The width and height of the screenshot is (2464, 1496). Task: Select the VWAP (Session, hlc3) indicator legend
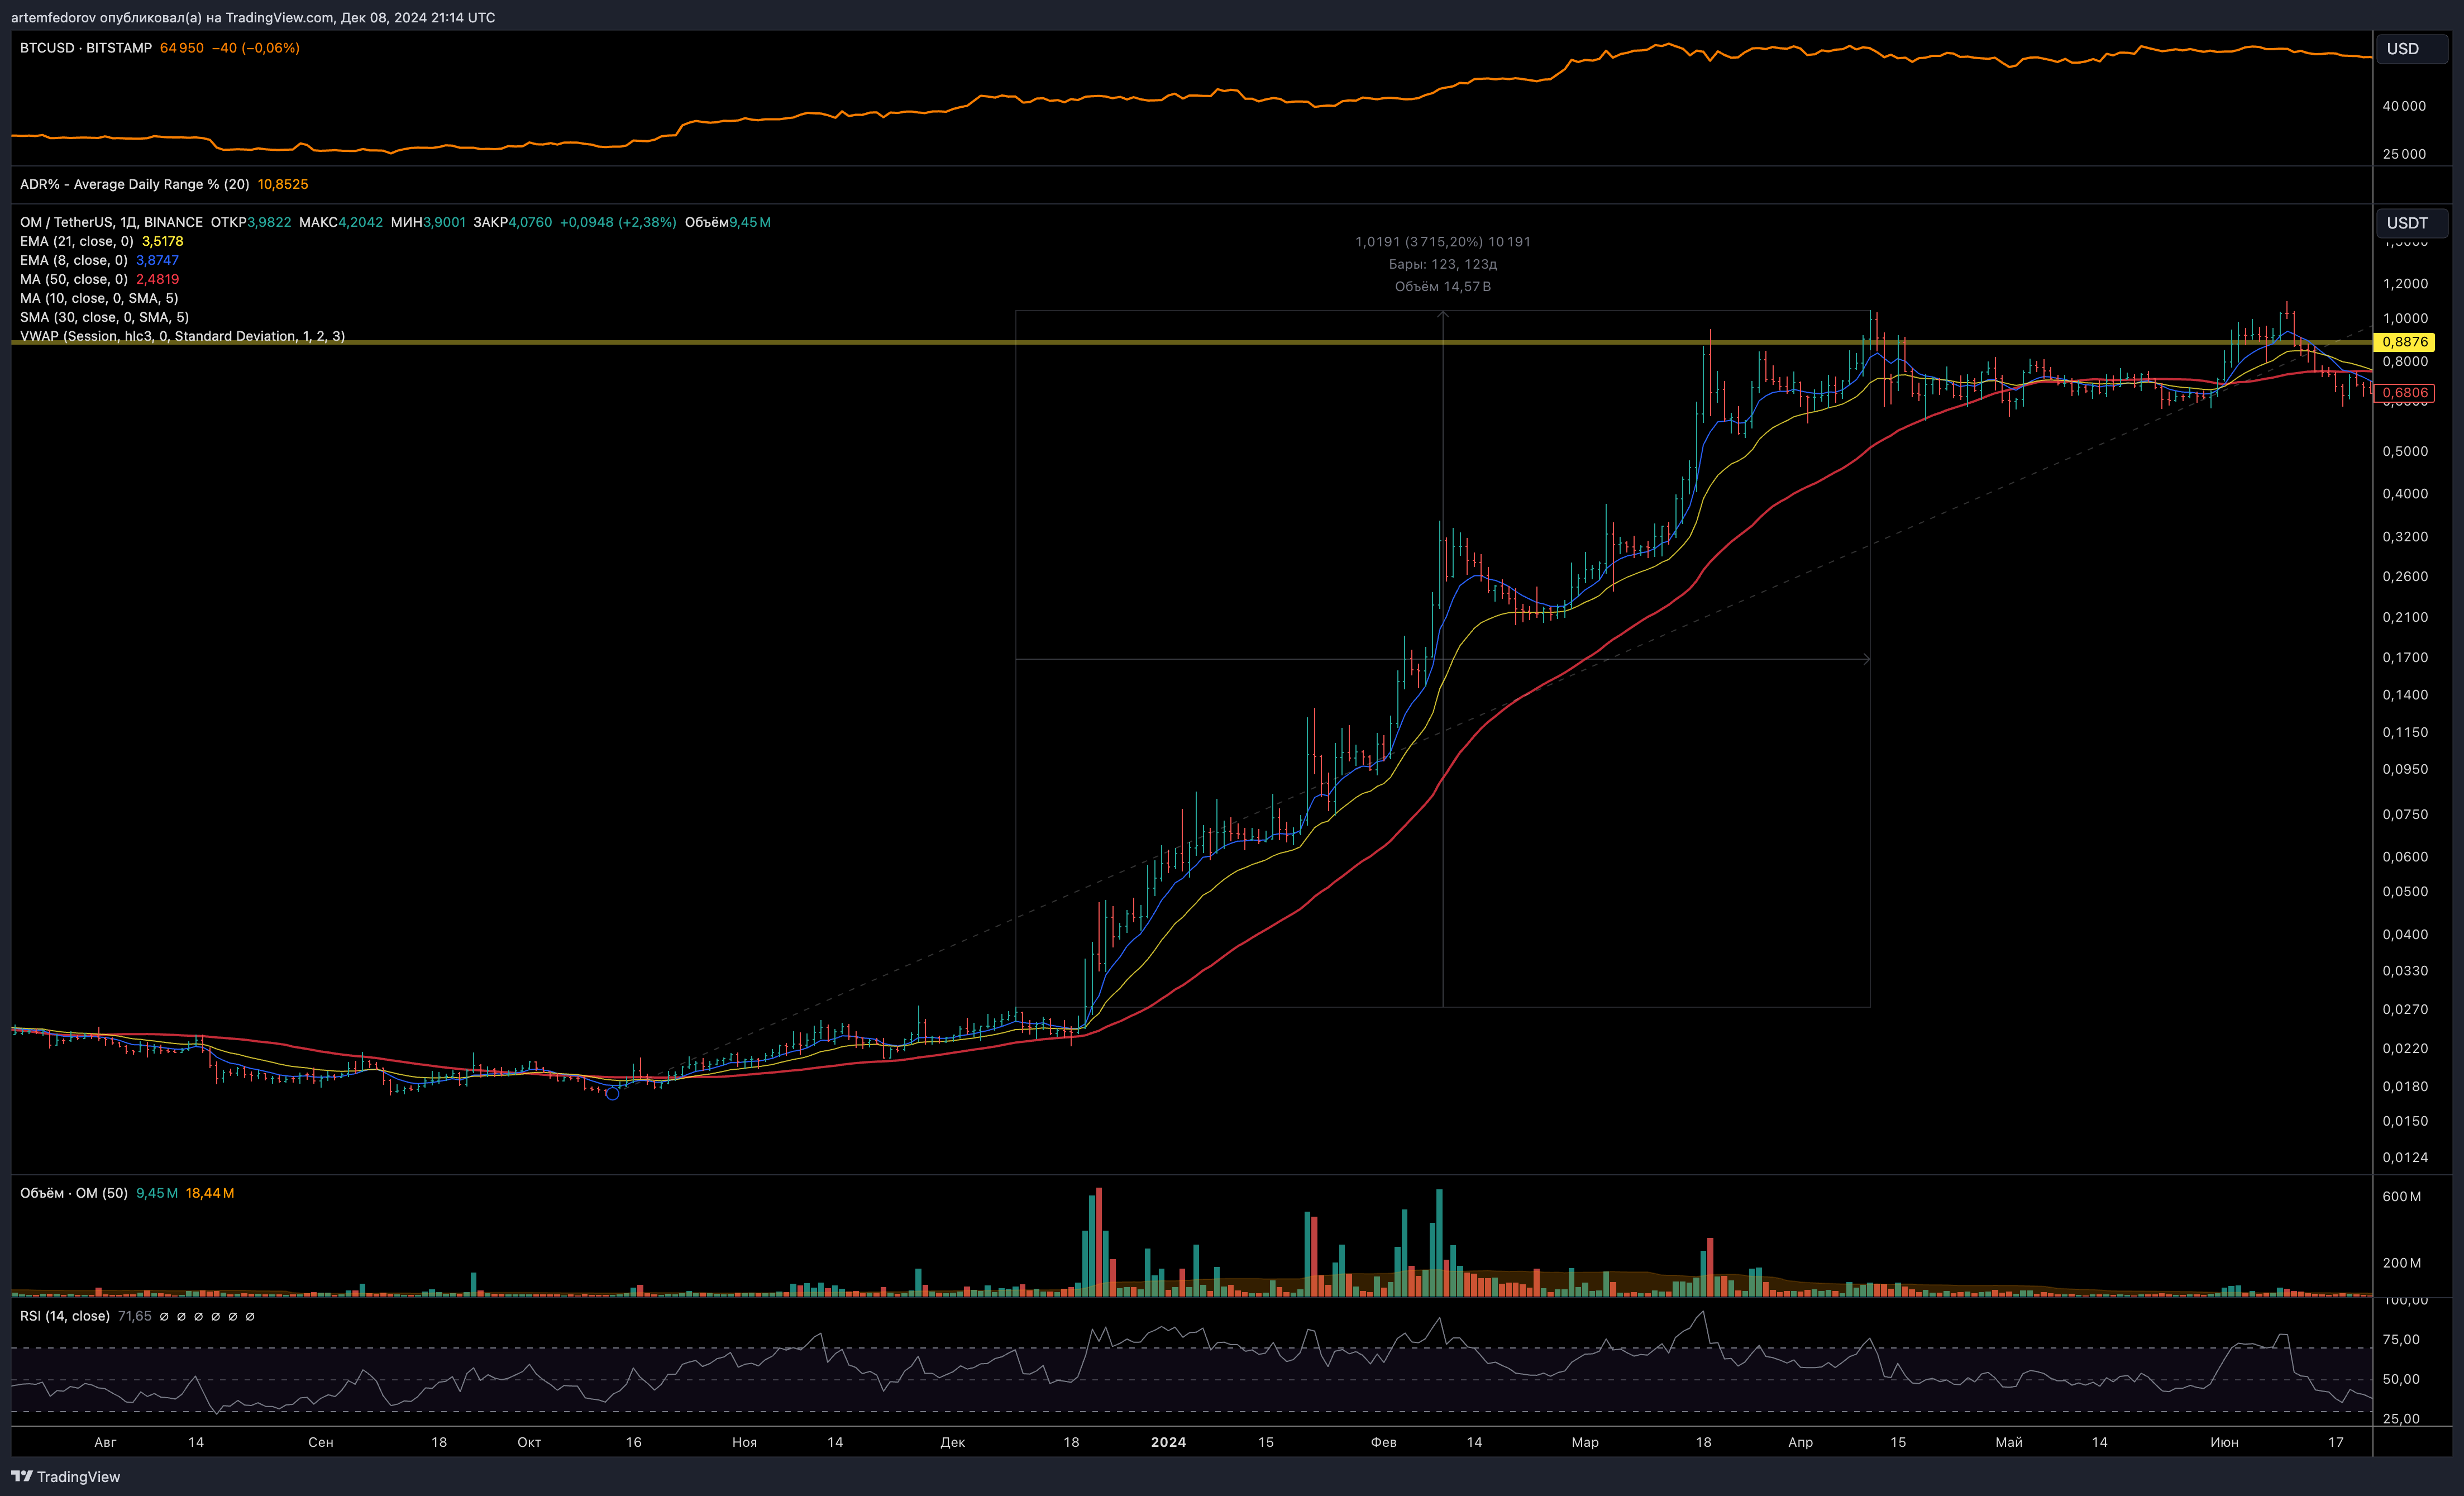pos(182,336)
